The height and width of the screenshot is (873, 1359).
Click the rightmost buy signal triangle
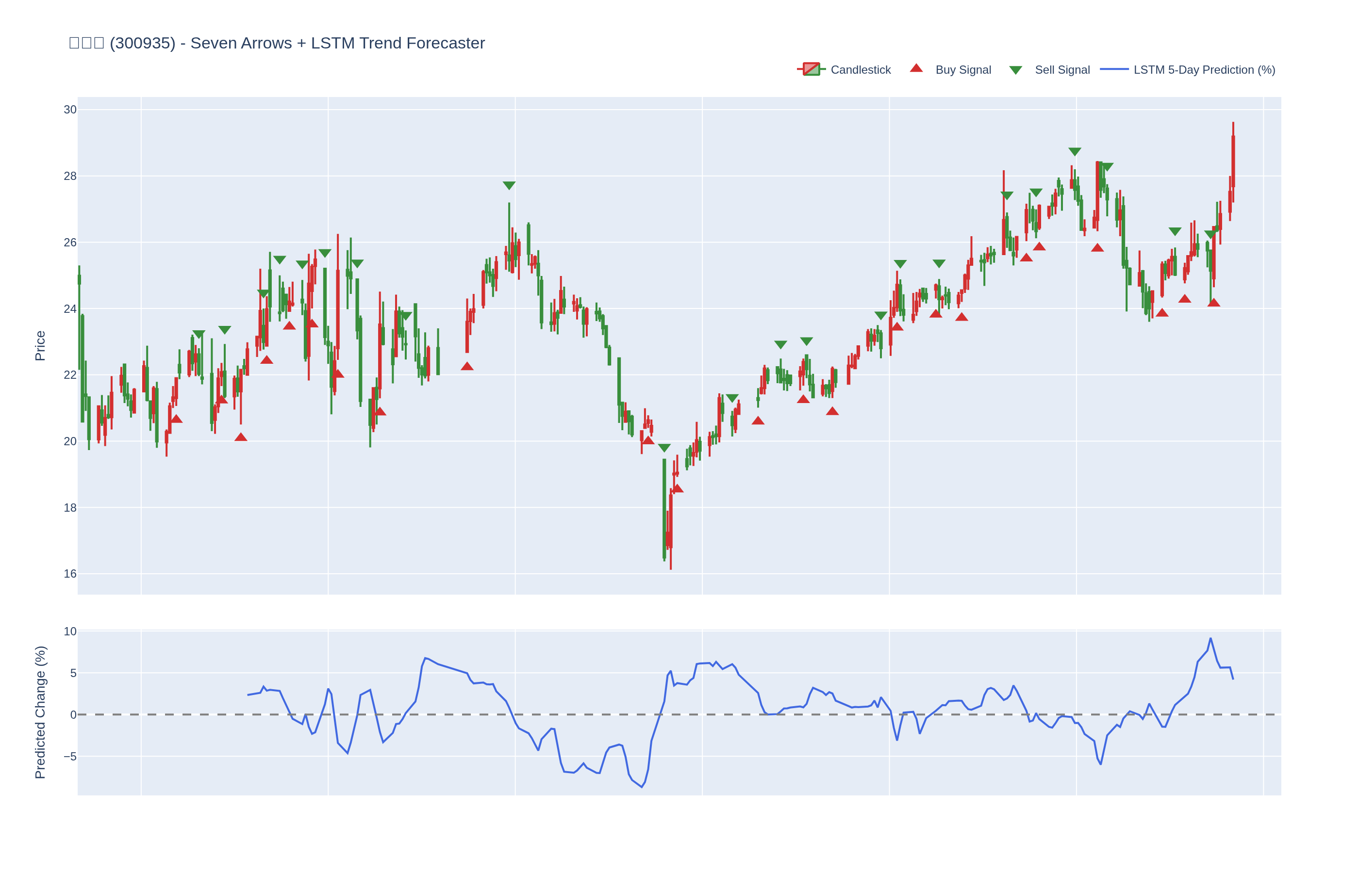(x=1213, y=303)
